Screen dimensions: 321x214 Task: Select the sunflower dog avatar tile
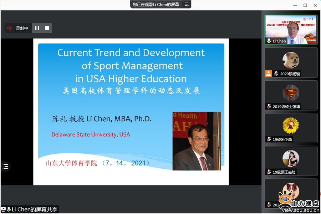coord(291,126)
